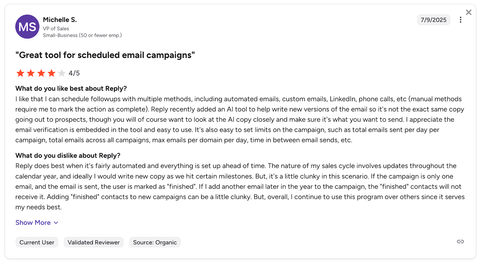This screenshot has height=264, width=481.
Task: Select the Current User tag
Action: 37,242
